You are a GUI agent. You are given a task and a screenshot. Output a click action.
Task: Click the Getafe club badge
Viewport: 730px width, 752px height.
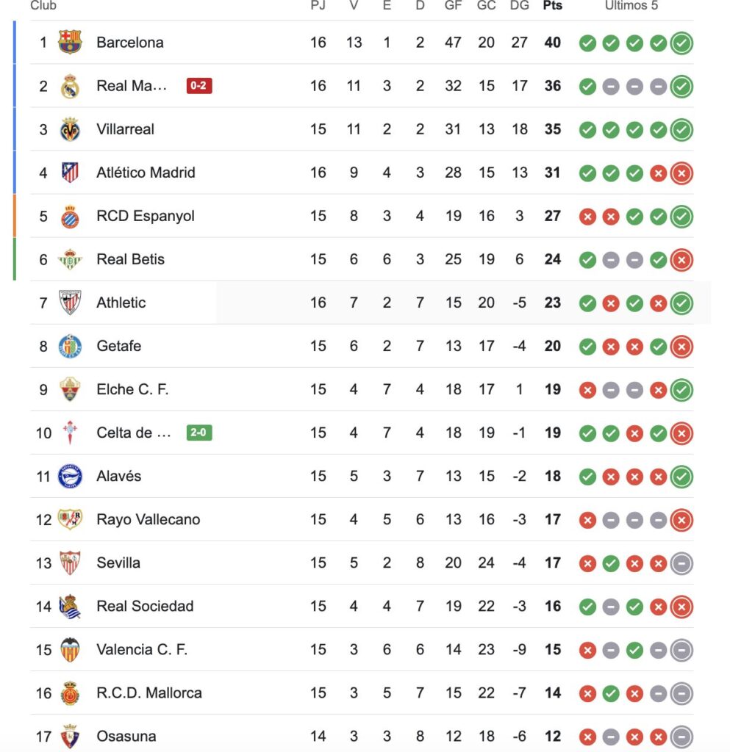(x=70, y=346)
